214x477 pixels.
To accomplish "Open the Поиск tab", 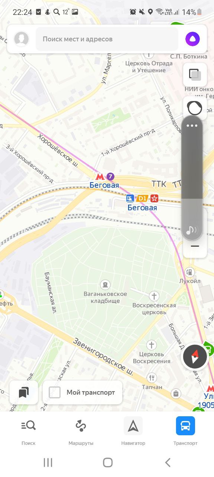I will pos(29,431).
